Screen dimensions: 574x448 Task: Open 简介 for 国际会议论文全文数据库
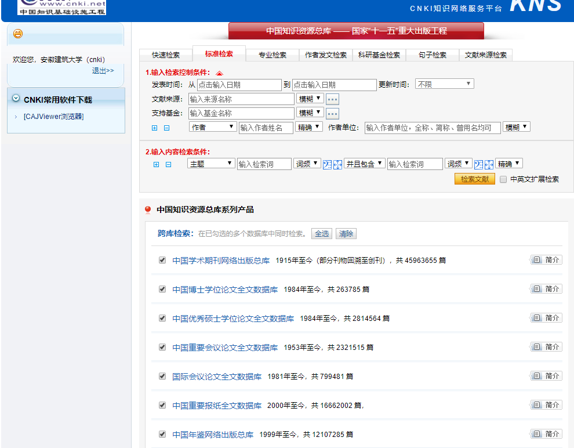point(546,375)
